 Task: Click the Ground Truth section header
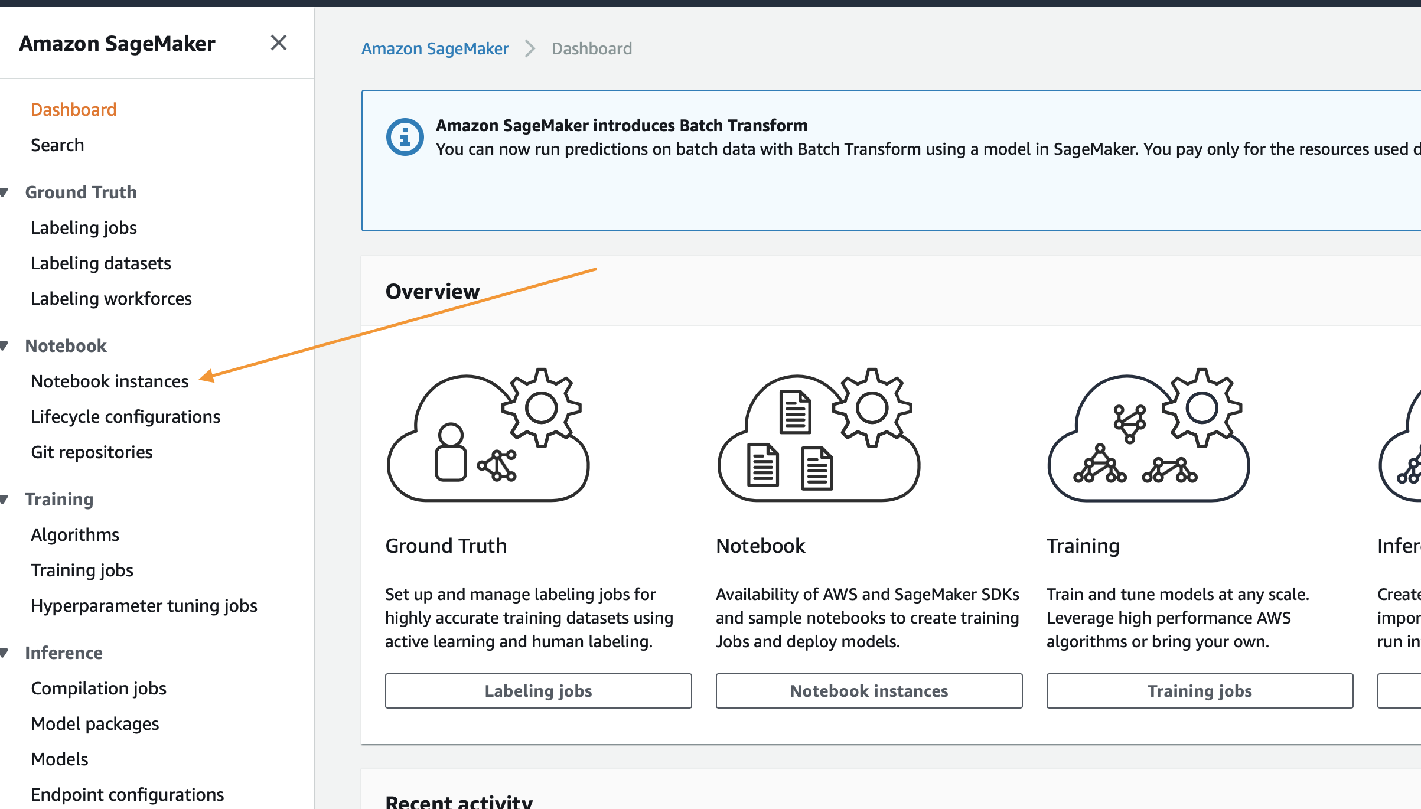pyautogui.click(x=81, y=193)
